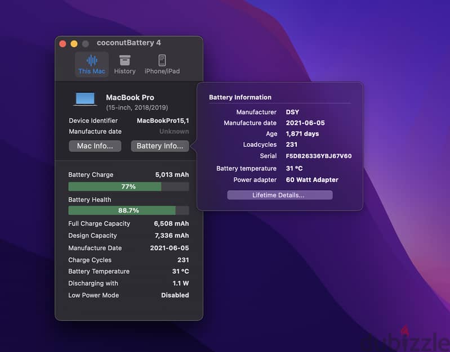Image resolution: width=450 pixels, height=352 pixels.
Task: Select the 5,013 mAh battery charge value
Action: [172, 174]
